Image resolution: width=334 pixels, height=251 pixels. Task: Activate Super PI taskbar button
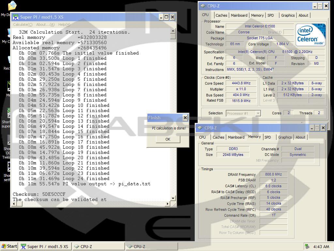coord(45,246)
